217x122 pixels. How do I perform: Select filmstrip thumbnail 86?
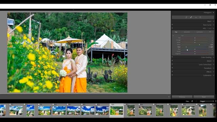tap(145, 110)
